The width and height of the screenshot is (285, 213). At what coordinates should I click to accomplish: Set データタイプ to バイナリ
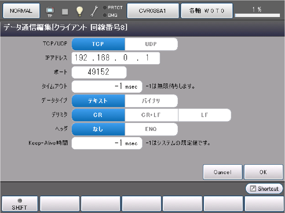(151, 101)
